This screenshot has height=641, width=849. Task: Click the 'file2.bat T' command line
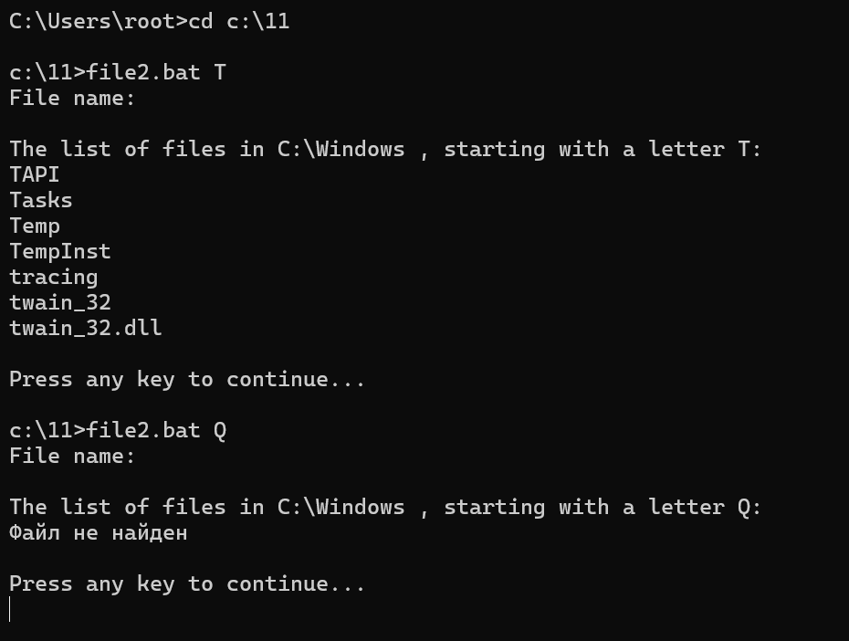[x=118, y=72]
